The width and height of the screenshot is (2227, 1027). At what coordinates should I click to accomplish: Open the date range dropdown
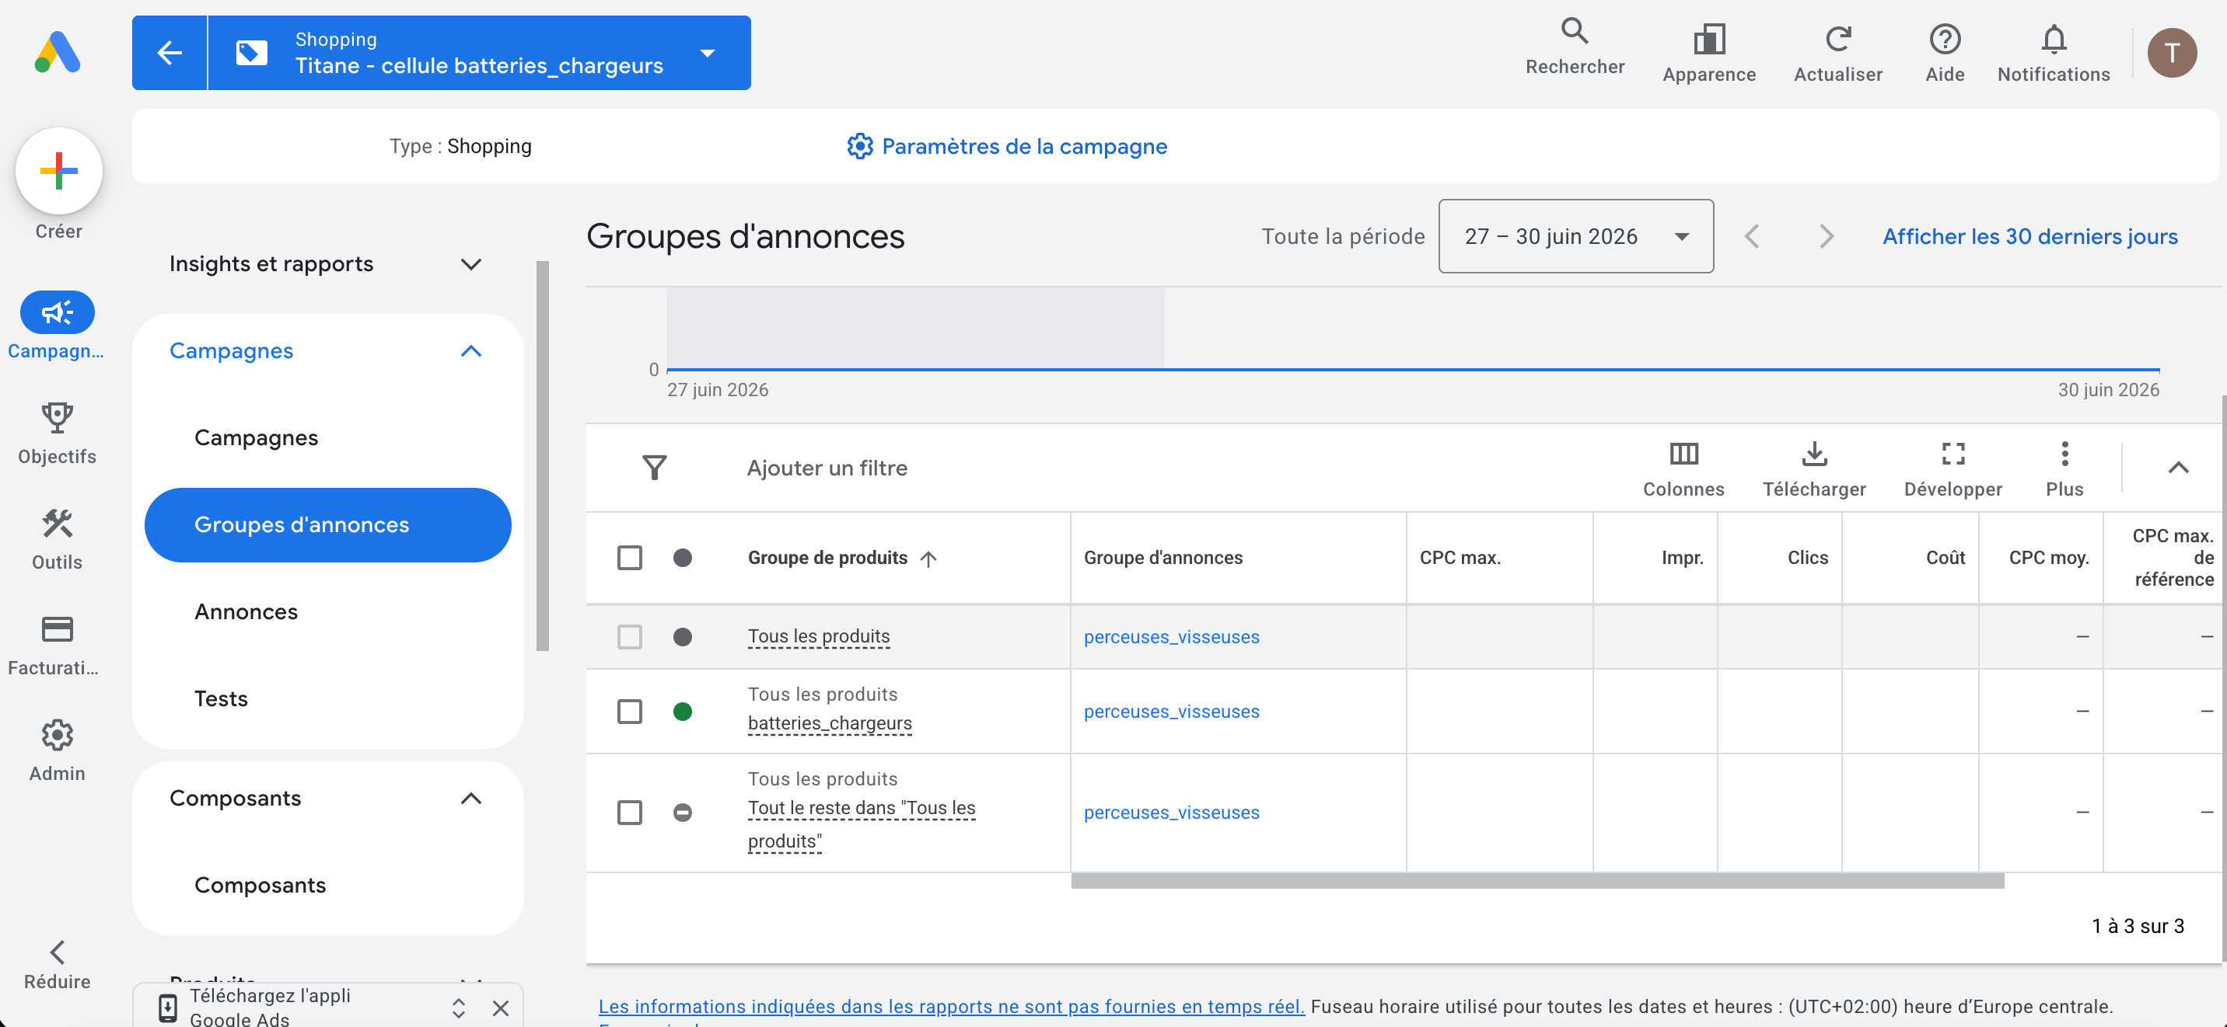tap(1575, 236)
